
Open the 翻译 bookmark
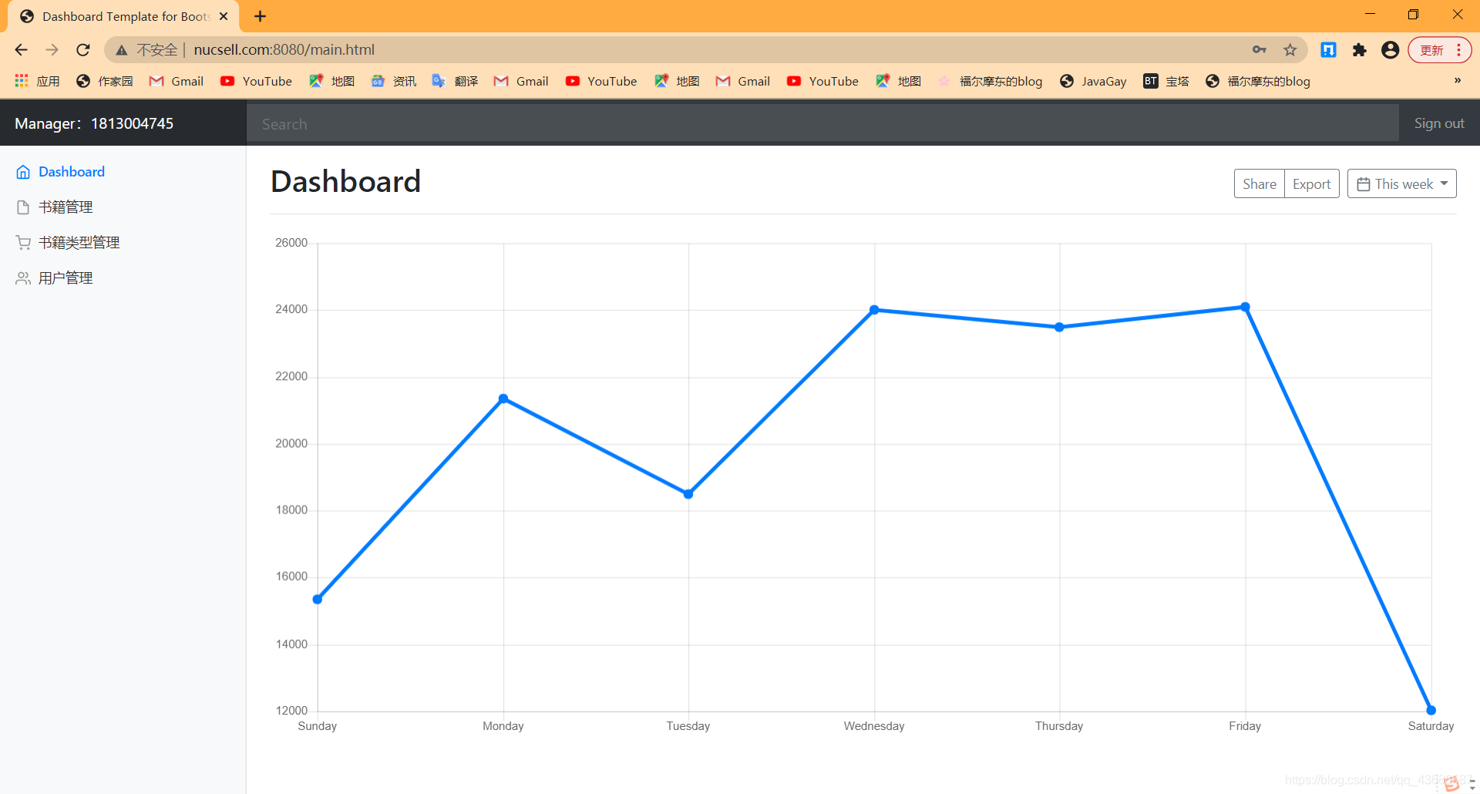click(456, 81)
